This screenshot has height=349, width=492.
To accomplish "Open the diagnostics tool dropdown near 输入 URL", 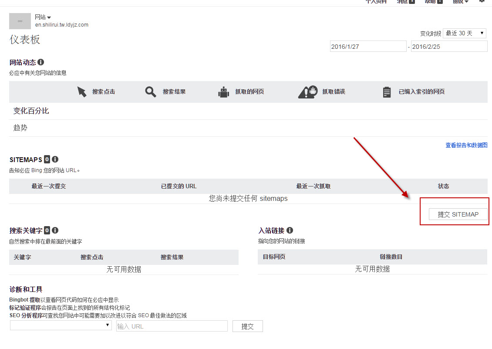I will point(61,325).
